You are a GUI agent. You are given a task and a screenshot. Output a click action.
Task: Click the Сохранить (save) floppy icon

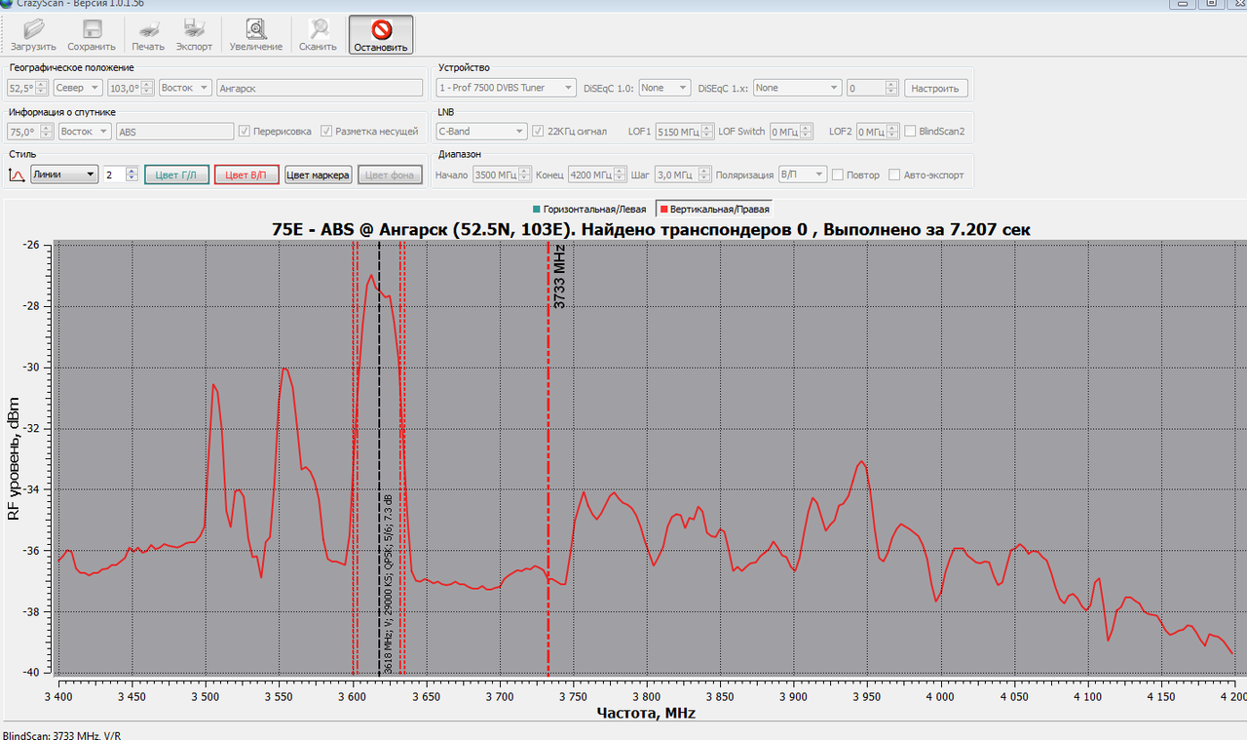click(x=92, y=34)
